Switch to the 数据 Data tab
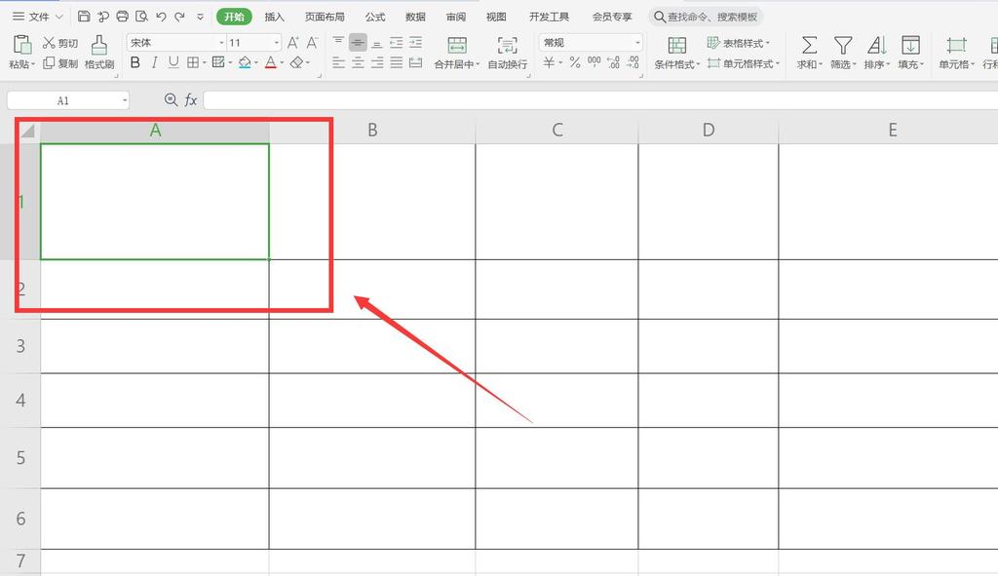This screenshot has width=998, height=576. 415,17
